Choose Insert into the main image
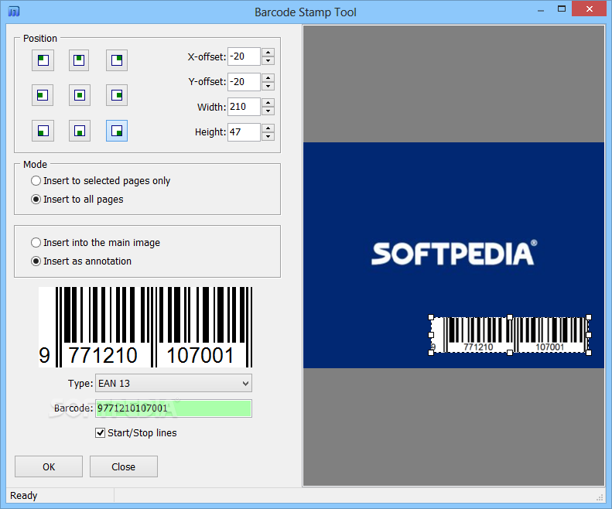Image resolution: width=612 pixels, height=509 pixels. pos(96,243)
